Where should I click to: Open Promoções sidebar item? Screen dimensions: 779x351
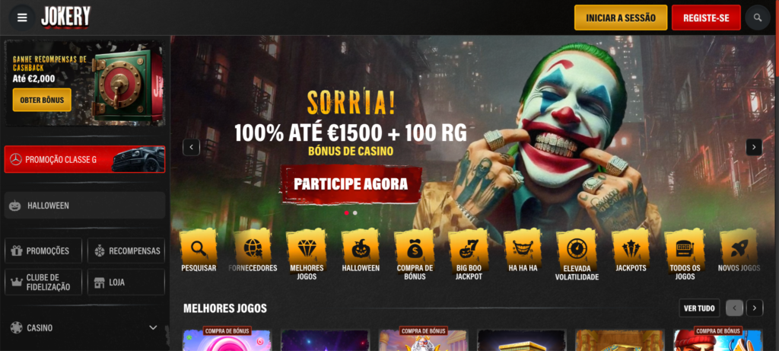(x=43, y=250)
